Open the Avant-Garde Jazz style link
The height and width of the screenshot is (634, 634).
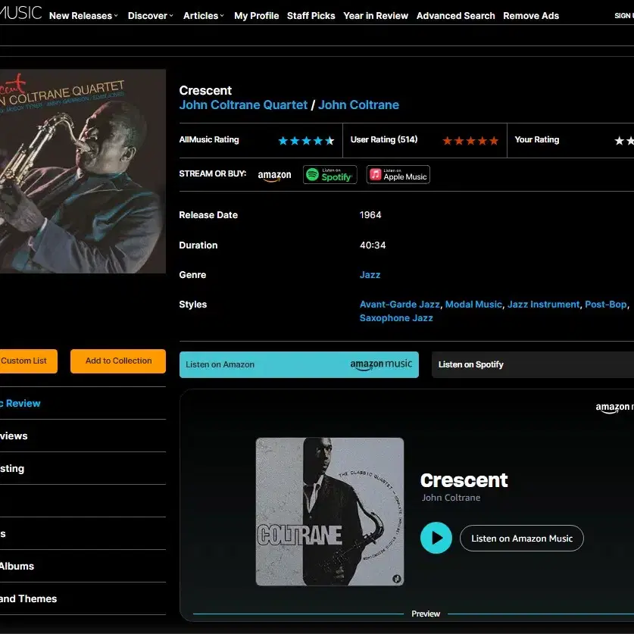tap(399, 305)
